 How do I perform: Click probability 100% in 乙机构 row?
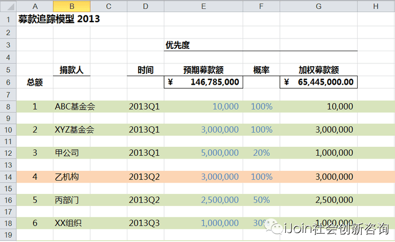coord(261,177)
